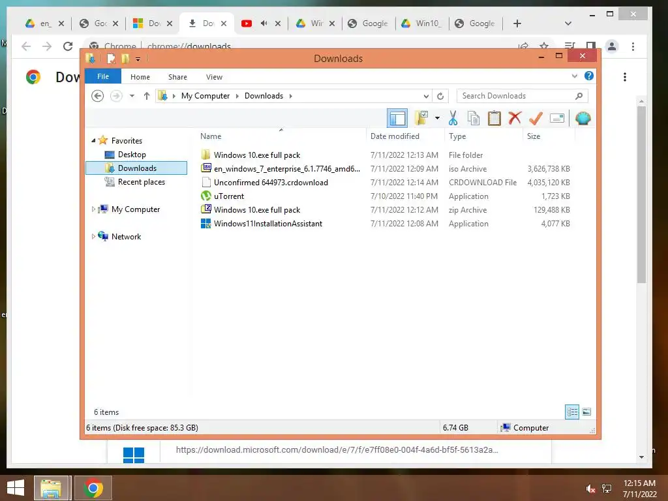This screenshot has width=668, height=501.
Task: Switch to details view layout
Action: click(x=571, y=412)
